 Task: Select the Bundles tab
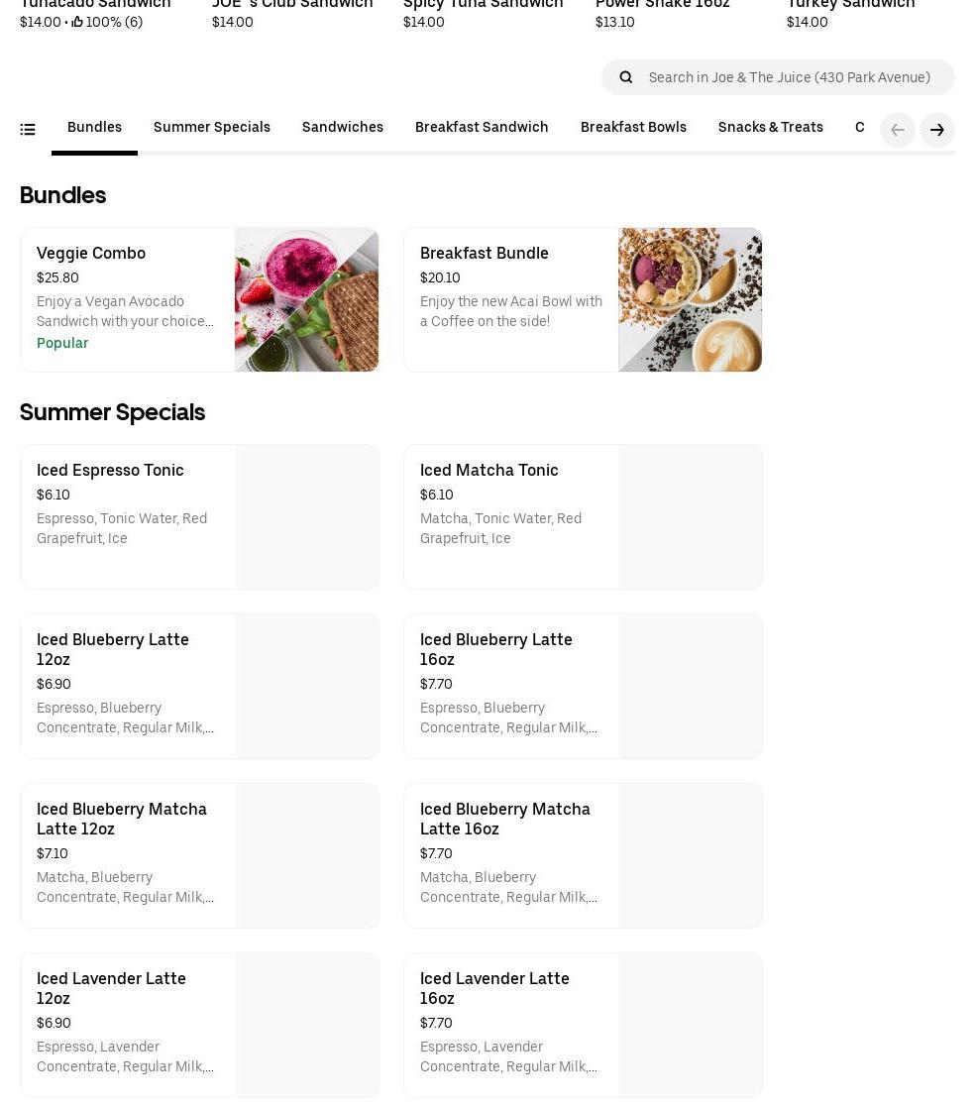[94, 128]
